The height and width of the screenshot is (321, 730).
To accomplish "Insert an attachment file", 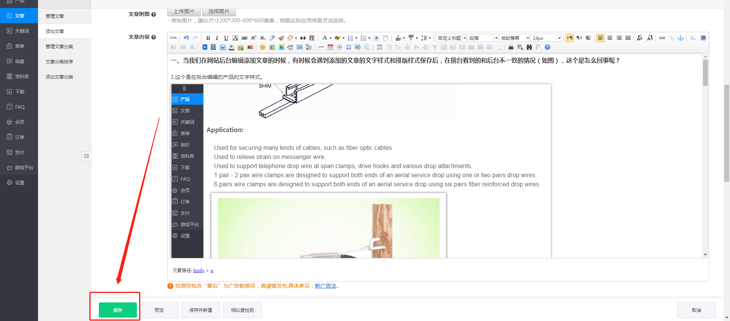I will coord(232,47).
